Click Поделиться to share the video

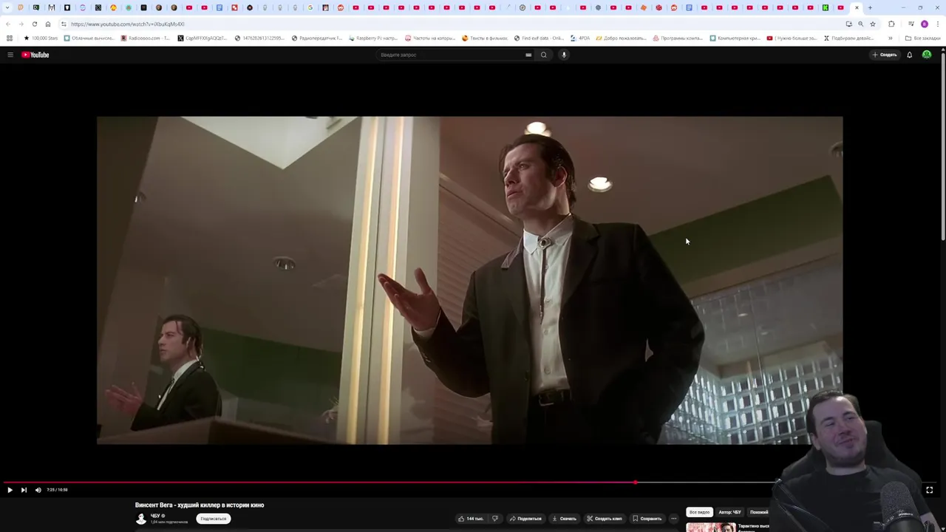[x=525, y=519]
